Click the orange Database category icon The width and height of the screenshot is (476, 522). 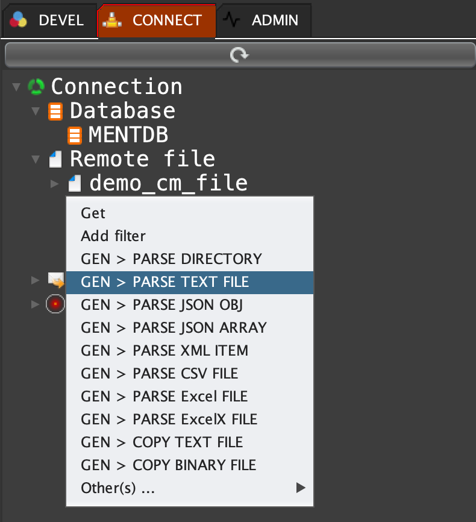pyautogui.click(x=55, y=112)
